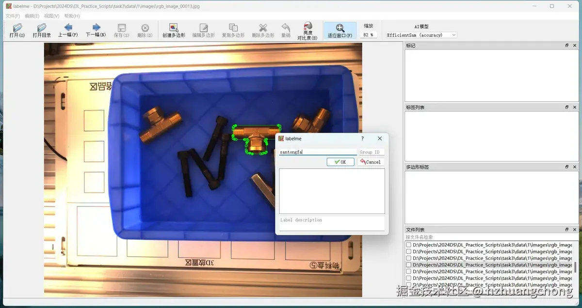This screenshot has height=308, width=582.
Task: Click the Label description field
Action: coord(332,223)
